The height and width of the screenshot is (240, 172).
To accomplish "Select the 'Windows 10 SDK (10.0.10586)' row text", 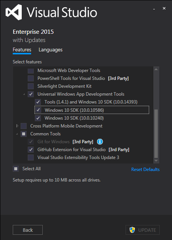I will 74,110.
